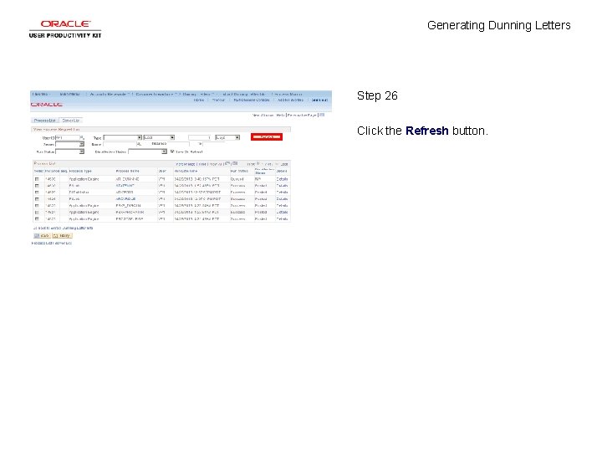Click the Refresh button

point(267,136)
